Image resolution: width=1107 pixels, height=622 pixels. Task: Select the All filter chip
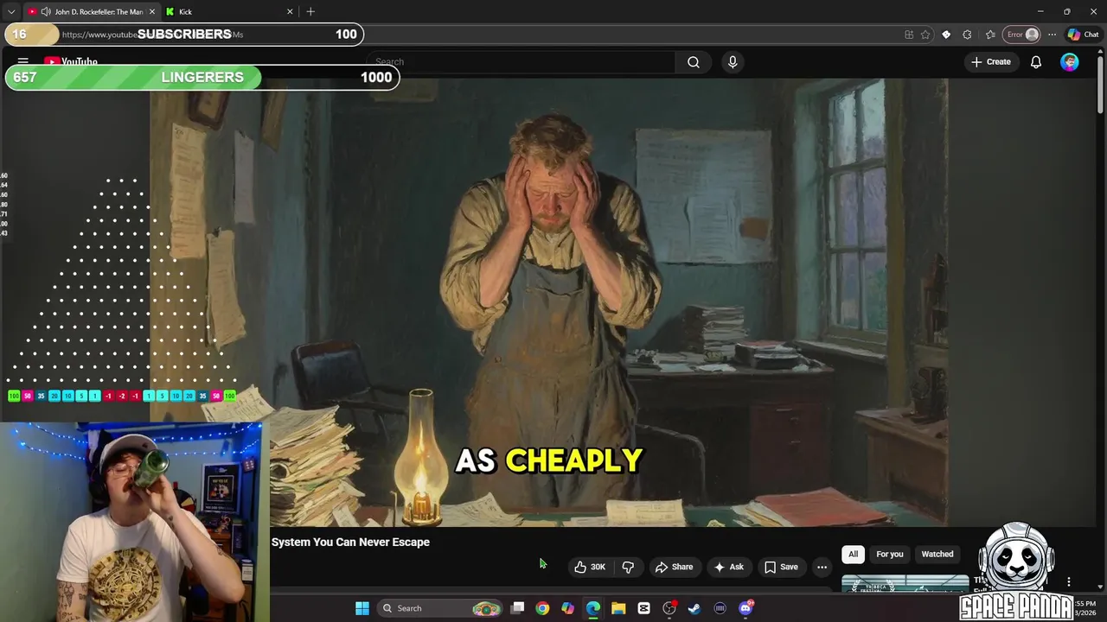pyautogui.click(x=853, y=554)
